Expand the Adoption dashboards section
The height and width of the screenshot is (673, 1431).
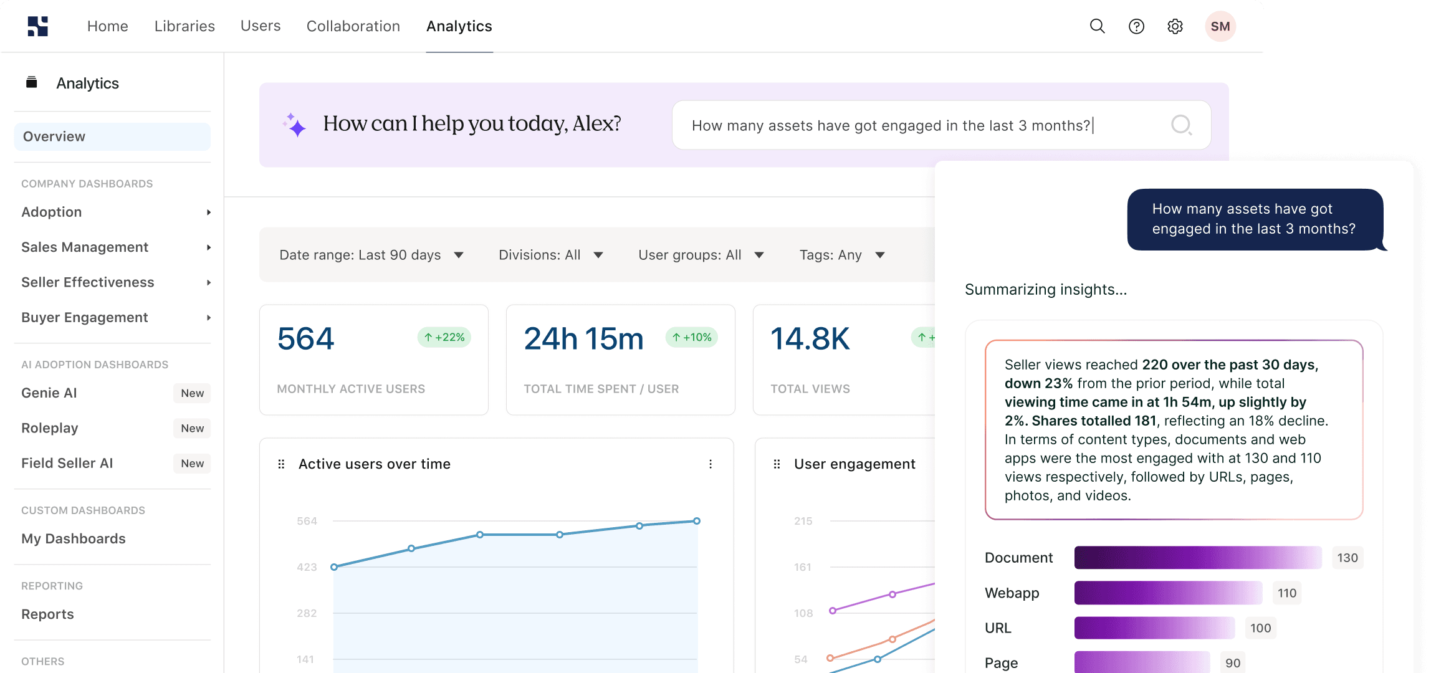click(x=116, y=212)
